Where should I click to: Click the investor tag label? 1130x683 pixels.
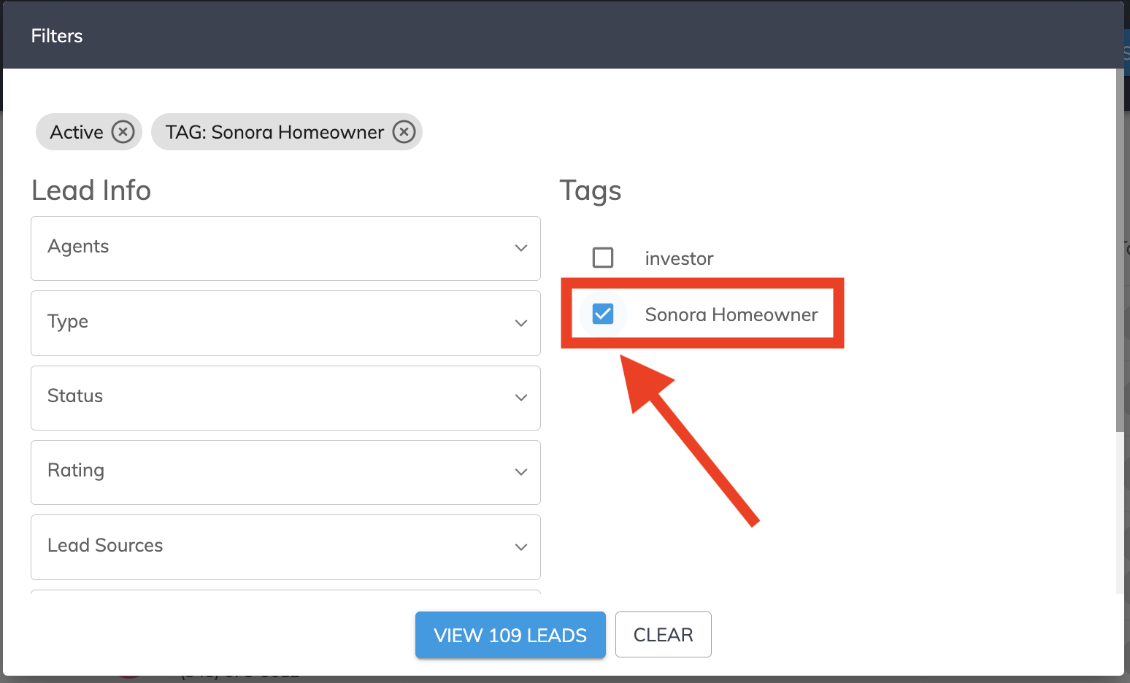pos(679,258)
